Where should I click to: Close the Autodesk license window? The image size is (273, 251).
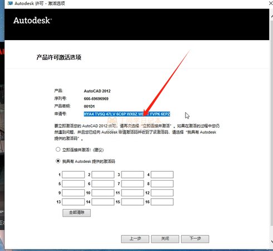click(271, 3)
